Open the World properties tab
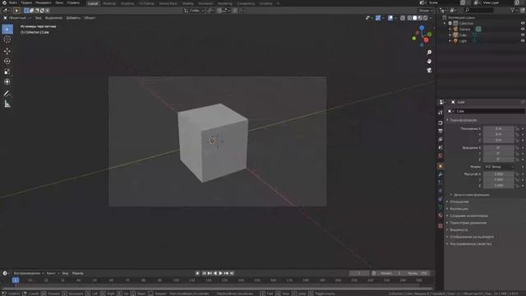The height and width of the screenshot is (296, 526). 441,155
